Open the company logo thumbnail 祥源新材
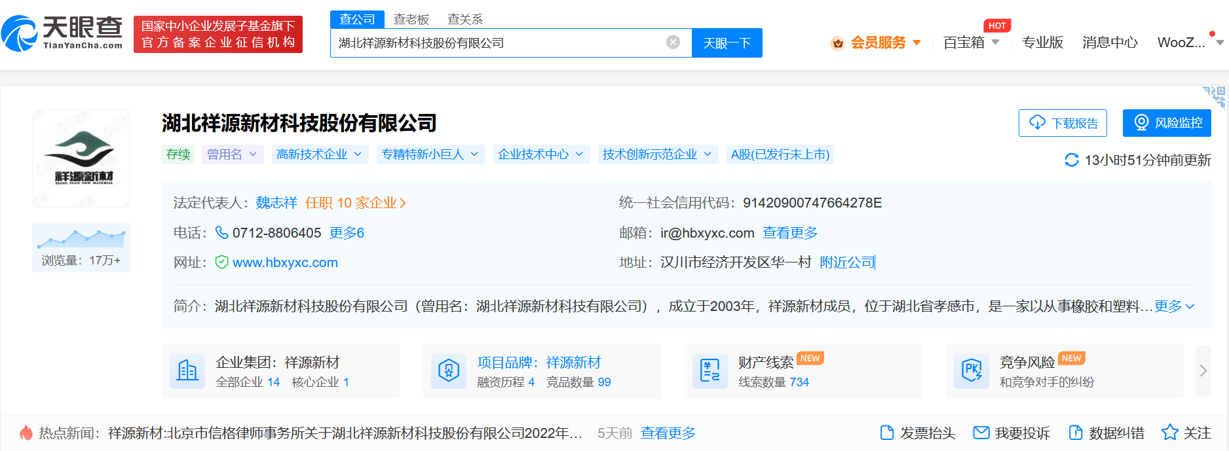The image size is (1229, 451). [81, 158]
